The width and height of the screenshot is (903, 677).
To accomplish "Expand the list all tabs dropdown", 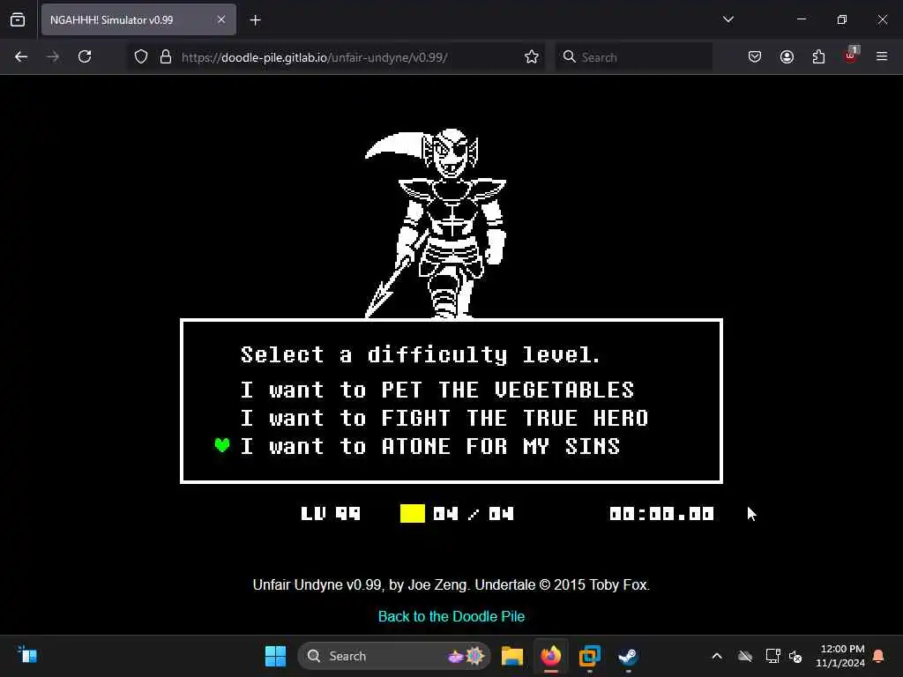I will click(728, 19).
